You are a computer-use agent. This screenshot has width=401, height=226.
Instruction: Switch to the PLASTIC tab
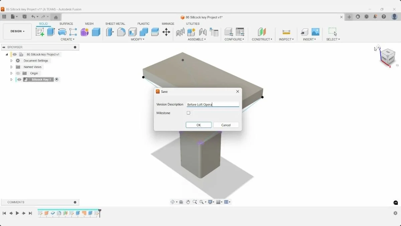coord(143,24)
